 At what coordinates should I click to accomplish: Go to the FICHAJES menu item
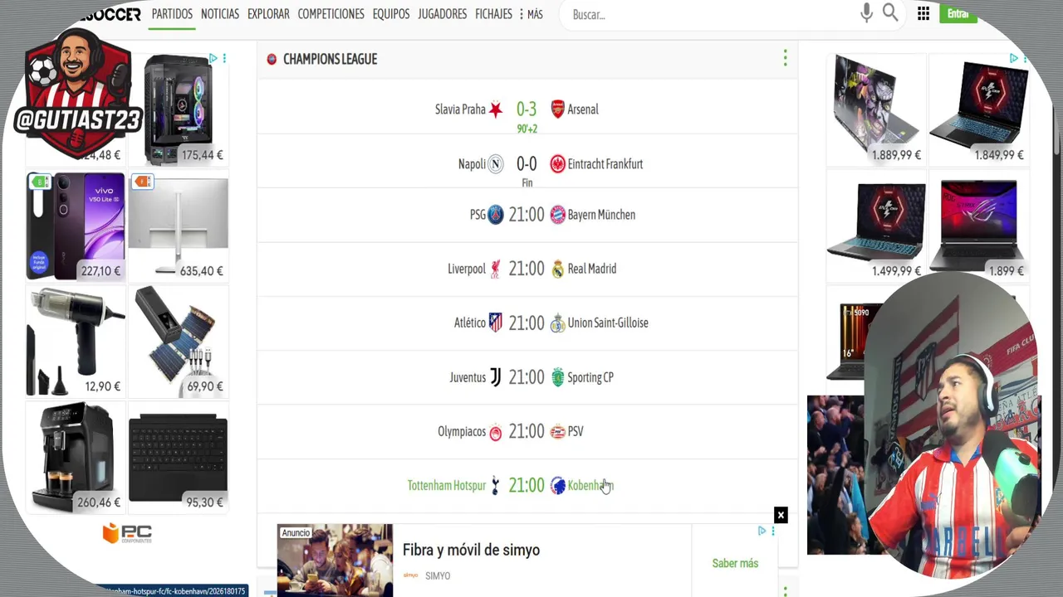tap(493, 14)
